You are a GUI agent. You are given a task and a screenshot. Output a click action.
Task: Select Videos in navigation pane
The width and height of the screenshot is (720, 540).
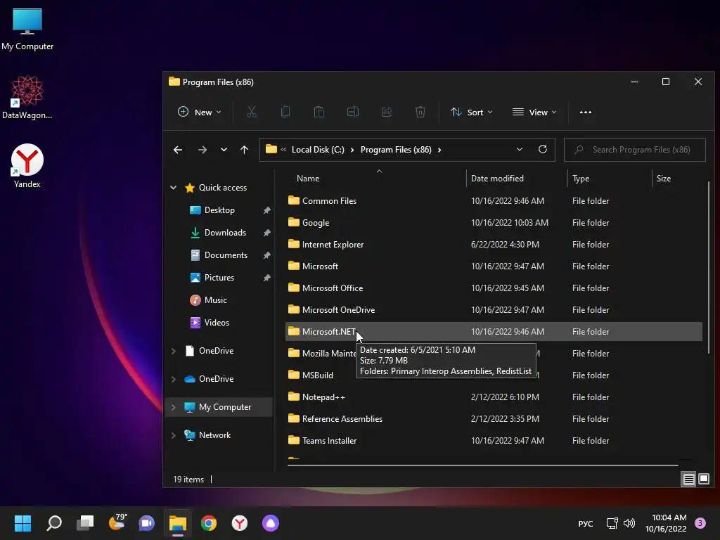[x=217, y=322]
